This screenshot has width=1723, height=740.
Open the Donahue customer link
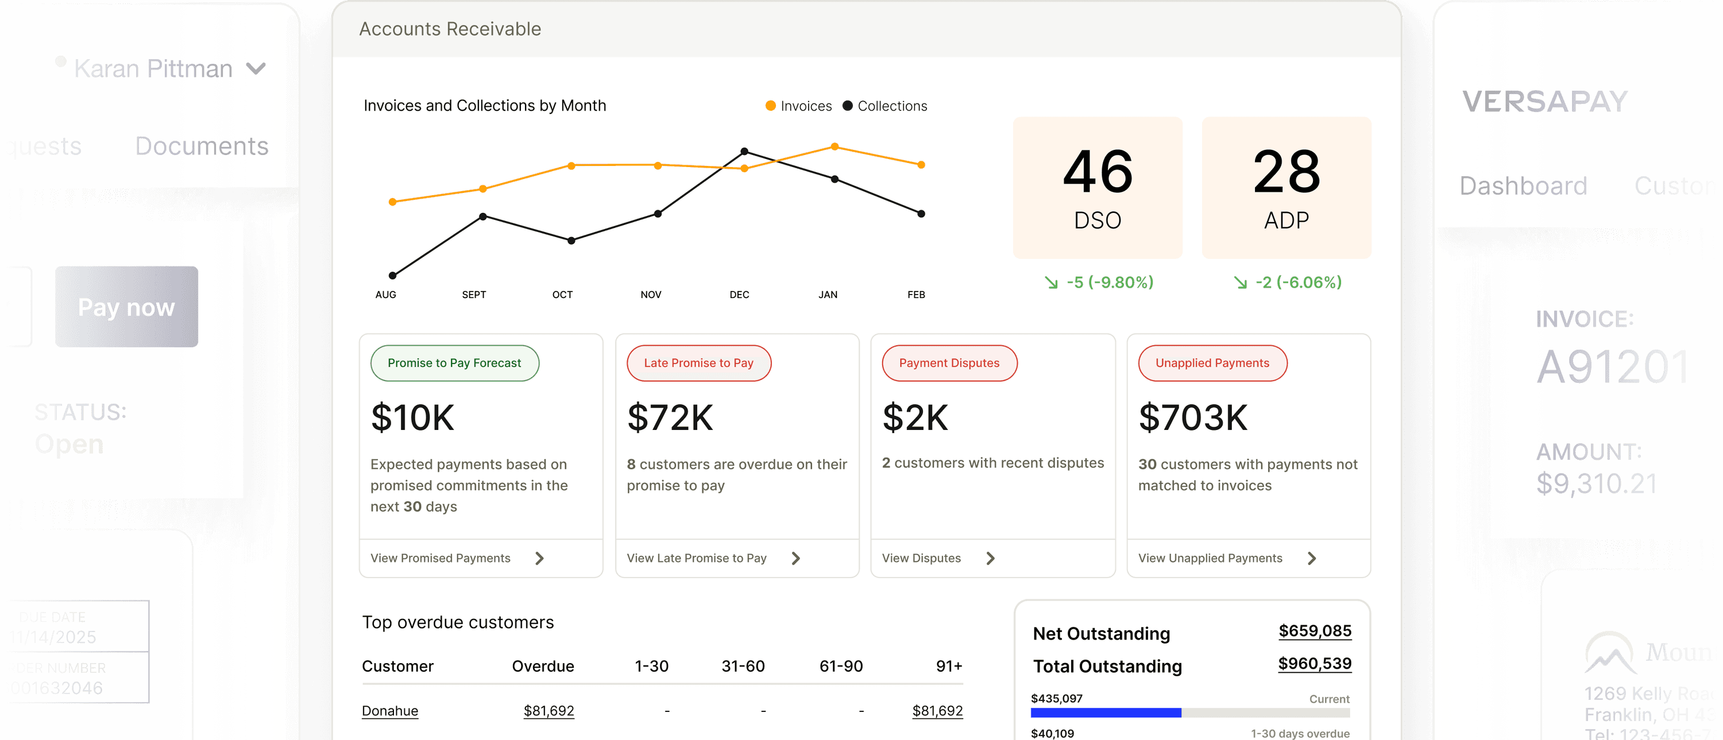[390, 711]
